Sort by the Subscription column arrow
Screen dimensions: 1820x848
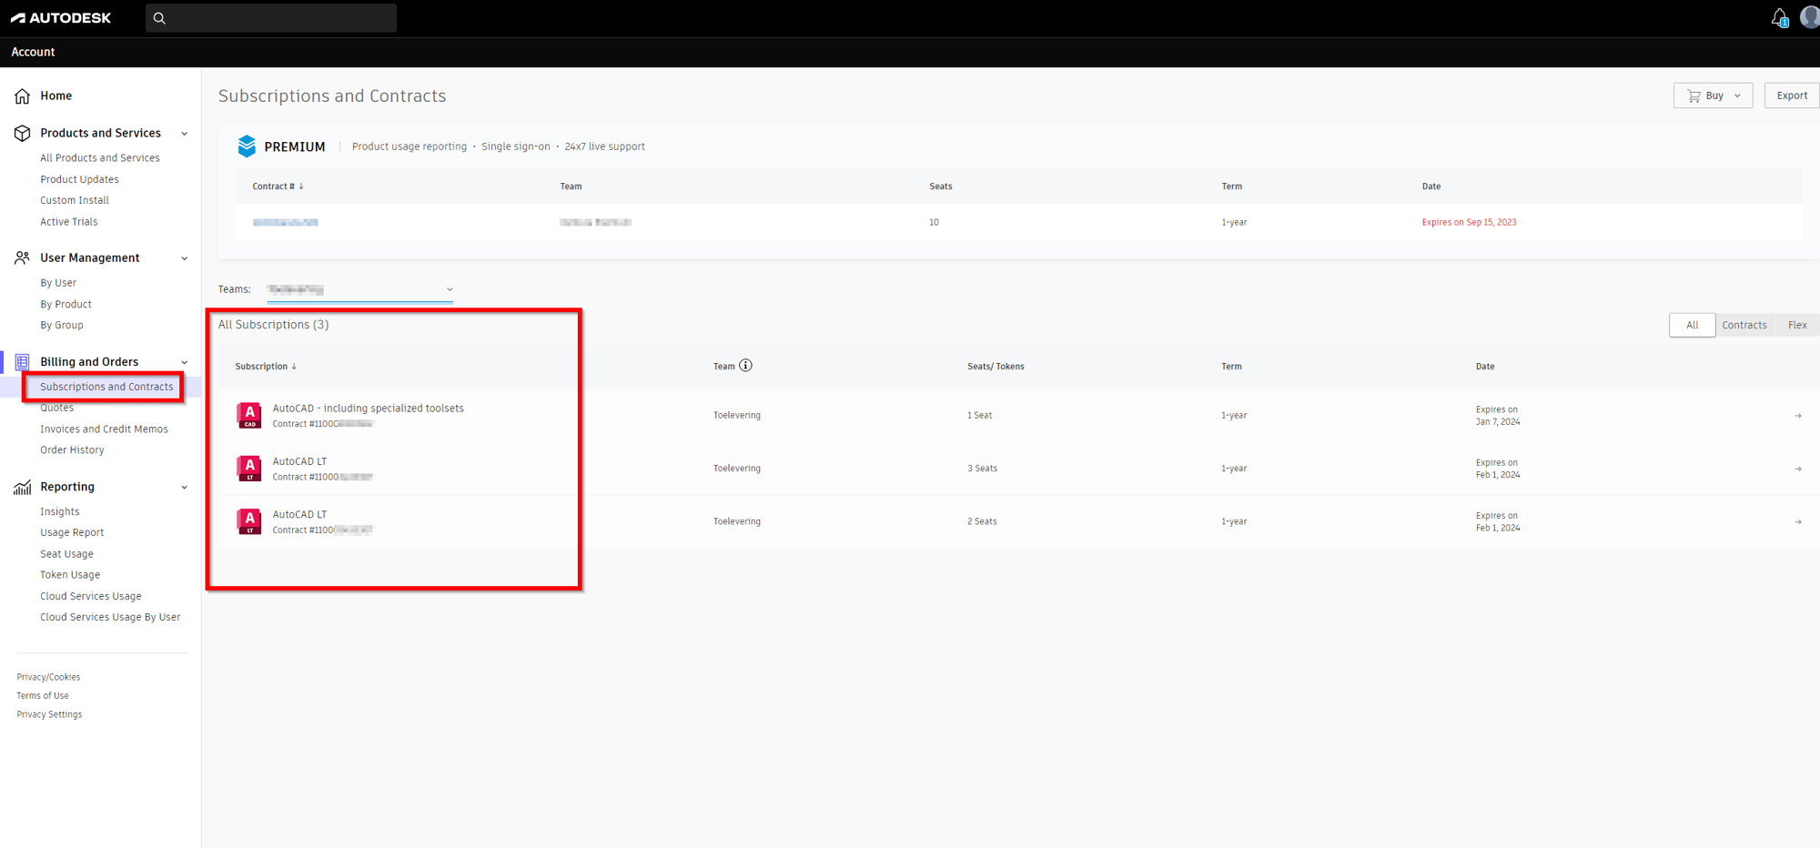click(294, 367)
